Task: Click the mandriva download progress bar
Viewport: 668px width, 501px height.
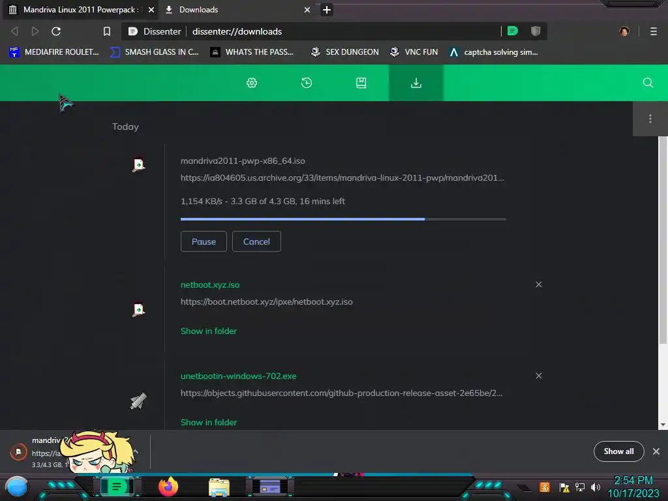Action: click(x=343, y=219)
